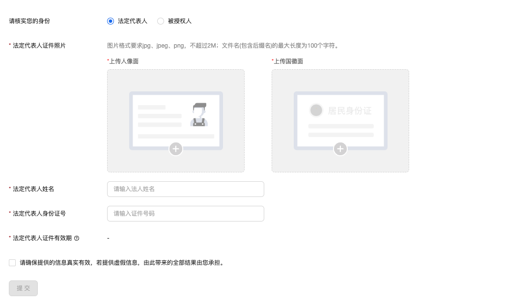Open the national-emblem-side ID upload area
The height and width of the screenshot is (305, 529).
340,121
